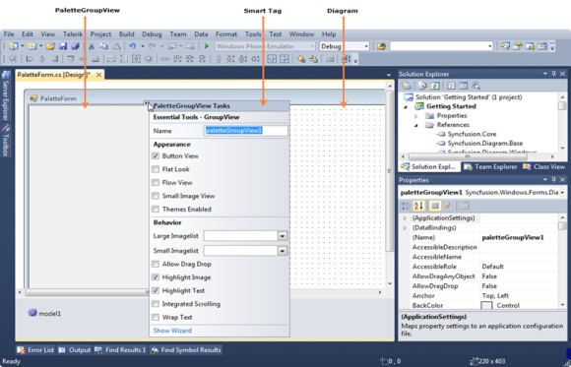The height and width of the screenshot is (367, 571).
Task: Open the Format menu
Action: click(226, 34)
